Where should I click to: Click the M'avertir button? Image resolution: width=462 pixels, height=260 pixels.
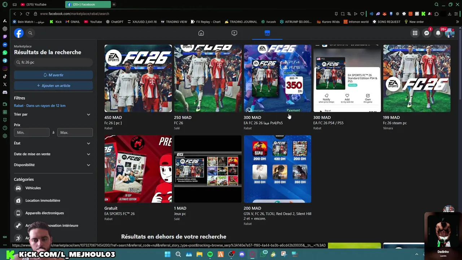point(53,75)
